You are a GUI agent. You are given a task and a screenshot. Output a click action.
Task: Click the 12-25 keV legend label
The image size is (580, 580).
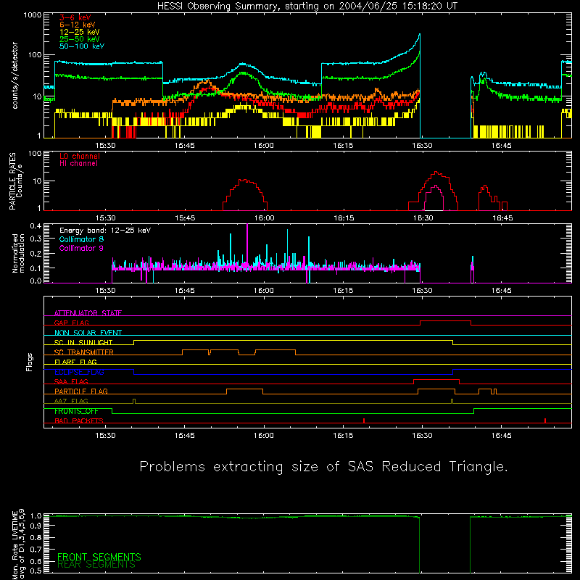(80, 32)
